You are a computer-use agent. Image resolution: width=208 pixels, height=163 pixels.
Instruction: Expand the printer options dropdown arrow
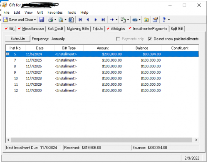(55, 20)
